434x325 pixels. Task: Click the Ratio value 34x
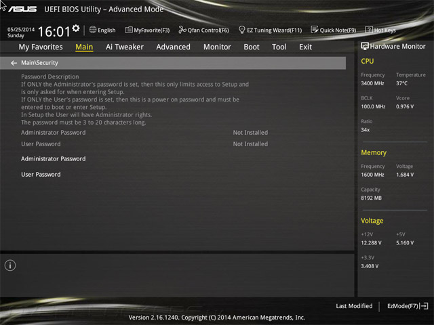tap(366, 129)
